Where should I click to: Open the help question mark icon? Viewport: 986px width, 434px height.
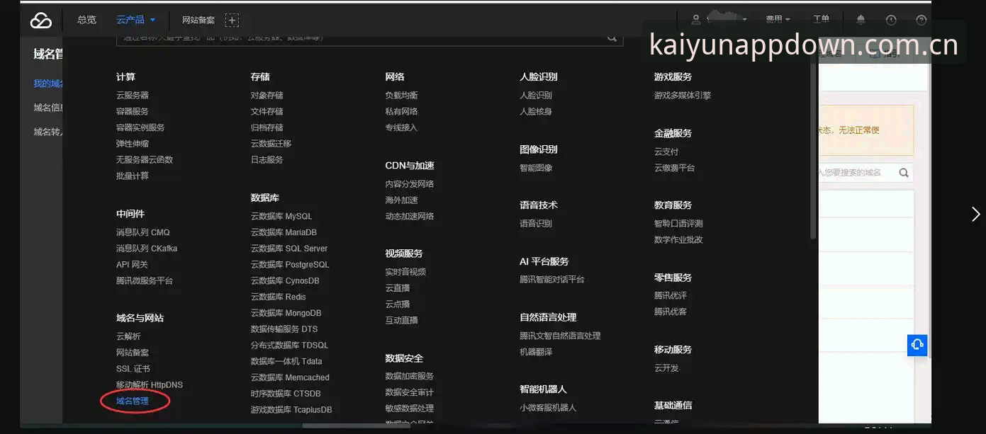pyautogui.click(x=921, y=20)
